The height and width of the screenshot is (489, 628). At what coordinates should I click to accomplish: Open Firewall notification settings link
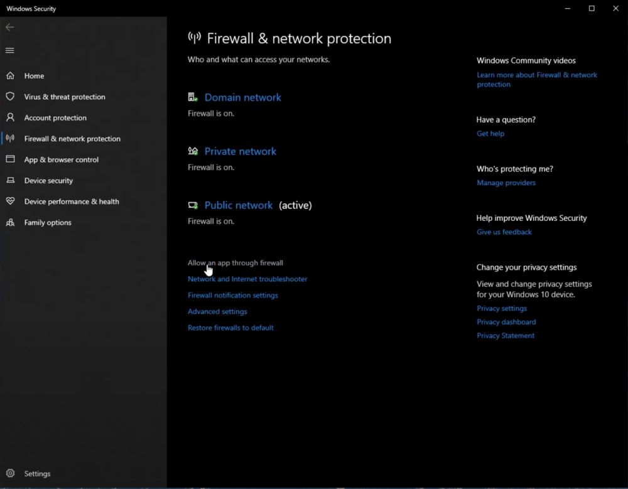[x=232, y=296]
